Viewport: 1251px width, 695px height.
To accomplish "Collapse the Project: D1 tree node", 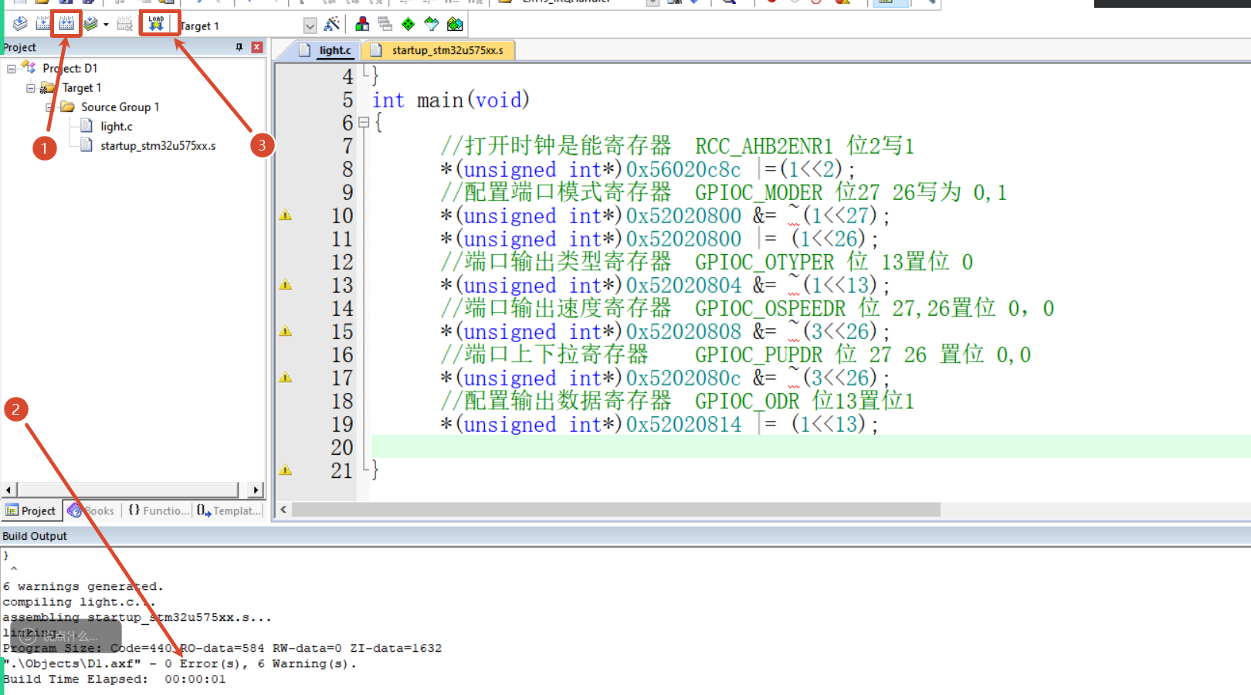I will pyautogui.click(x=12, y=69).
